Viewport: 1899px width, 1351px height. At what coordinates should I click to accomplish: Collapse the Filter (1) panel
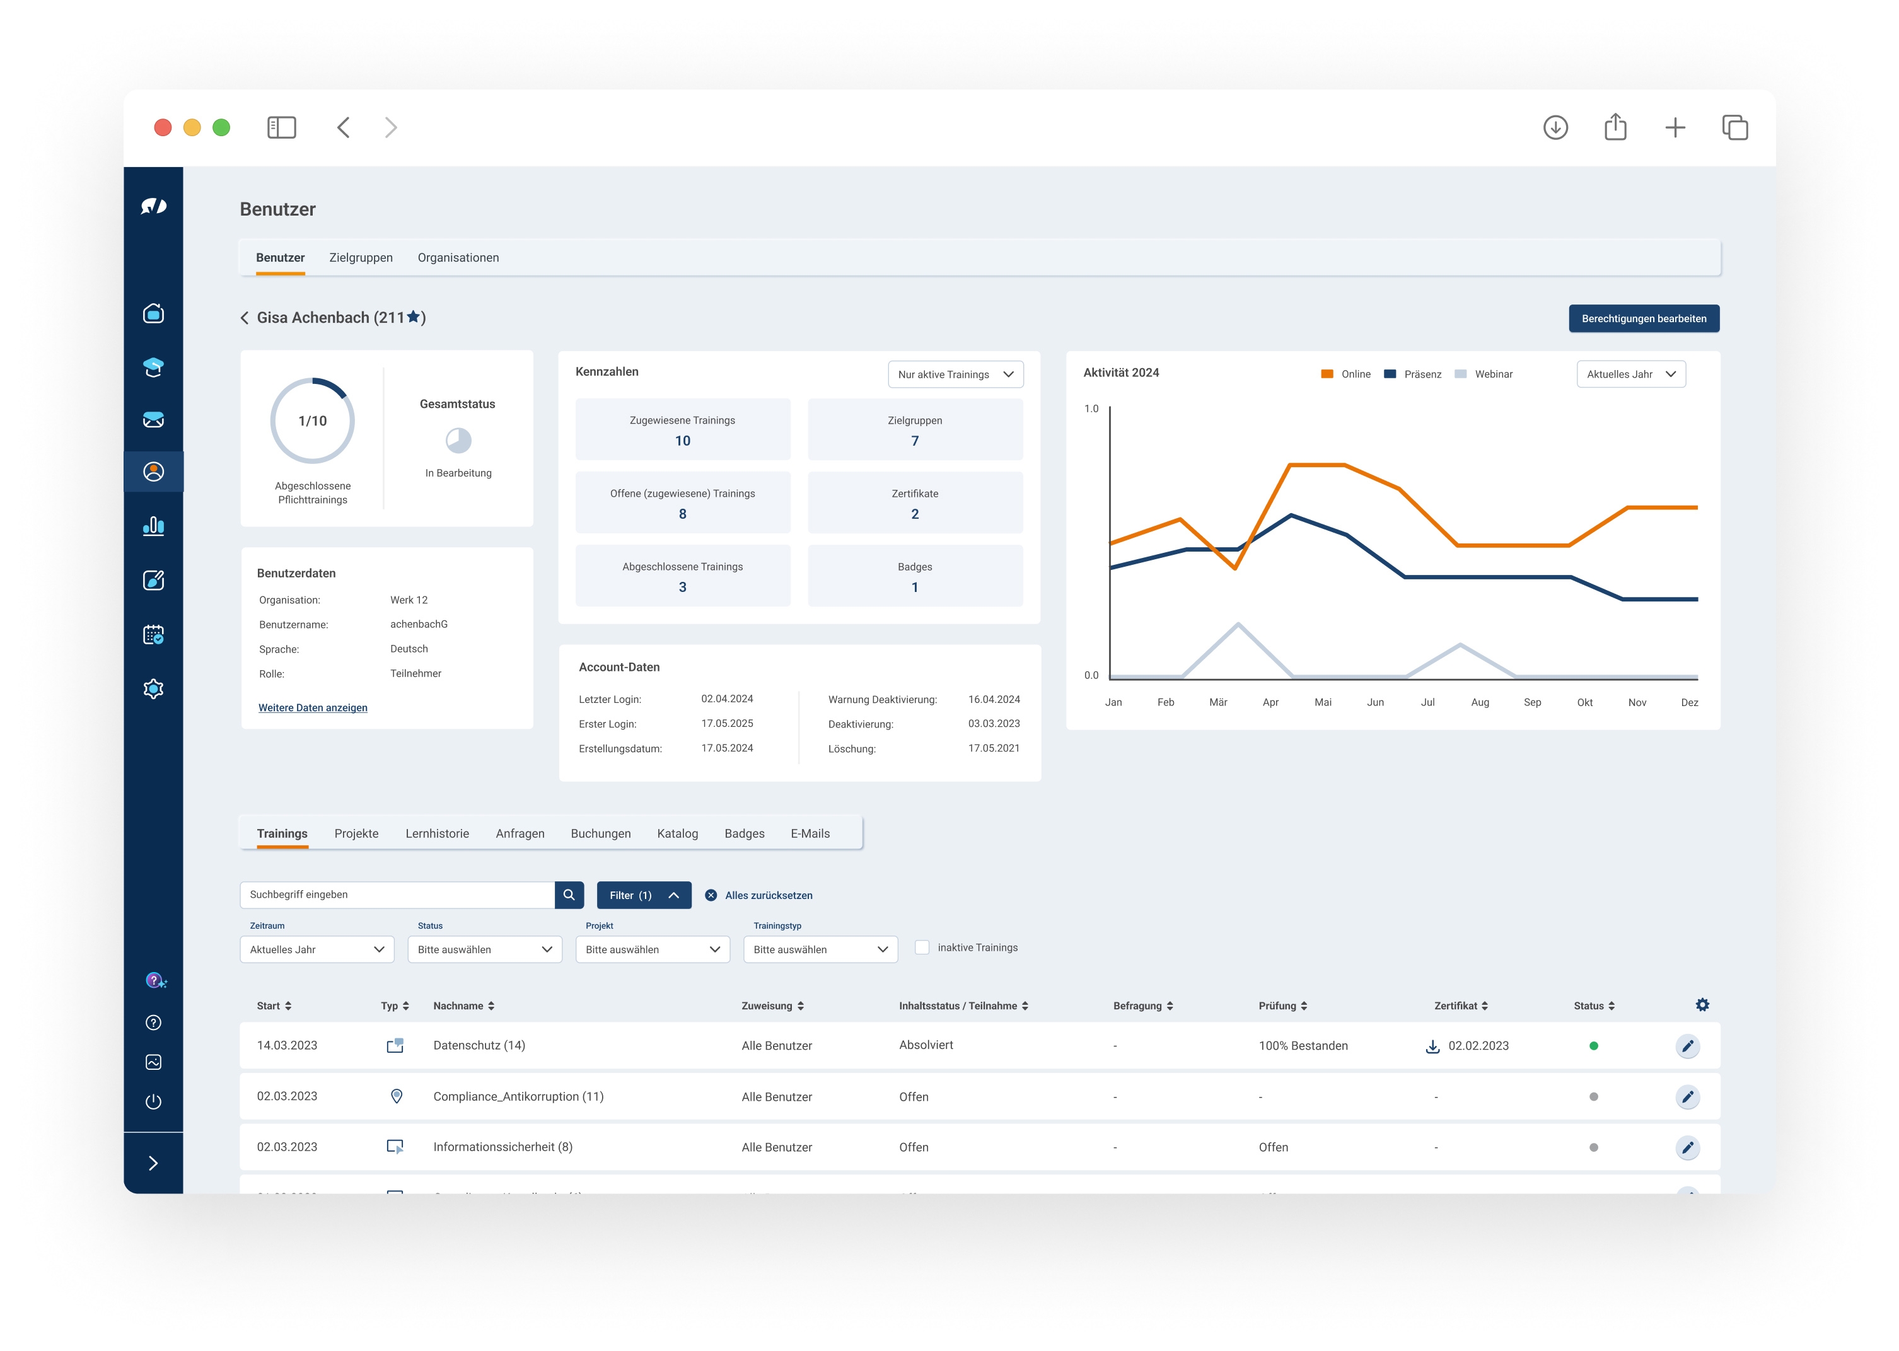(x=643, y=895)
